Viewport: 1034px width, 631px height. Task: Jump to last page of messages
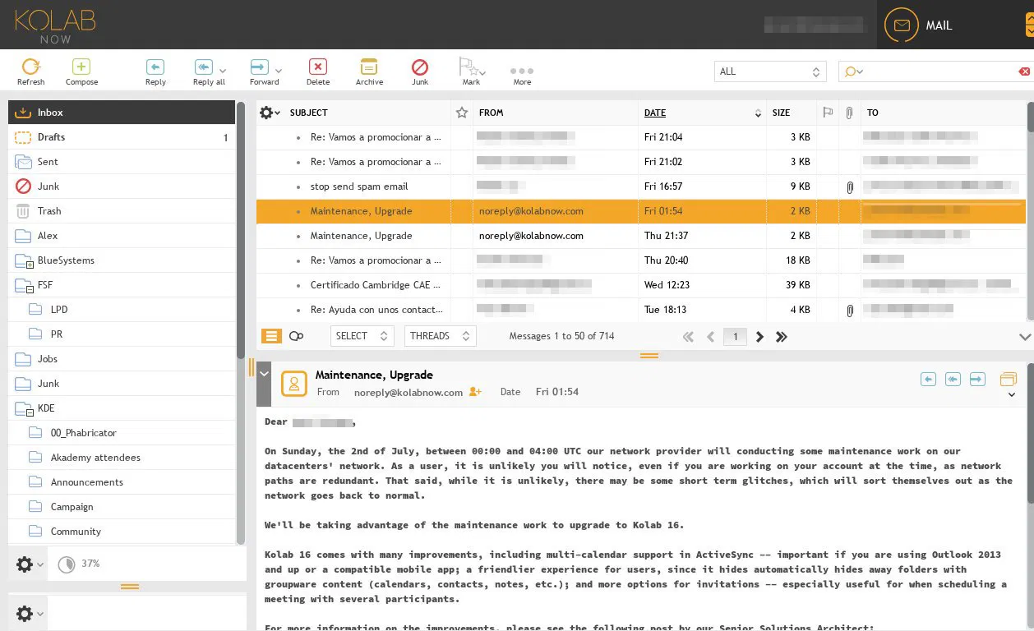(782, 337)
